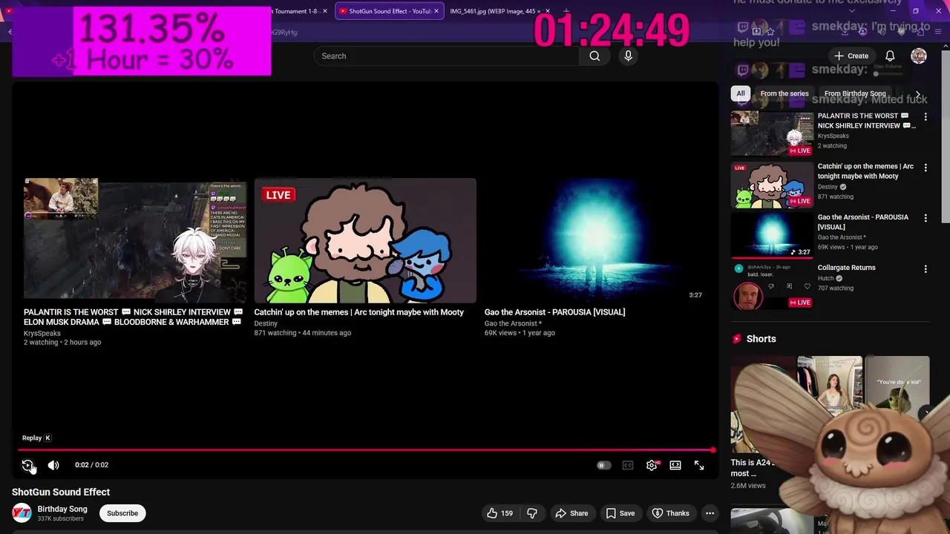Click the ShotGun Sound Effect video title
Viewport: 950px width, 534px height.
click(x=61, y=492)
